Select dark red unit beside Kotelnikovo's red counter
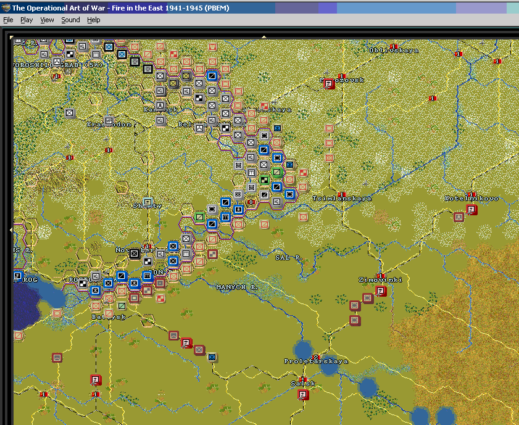Image resolution: width=519 pixels, height=425 pixels. pos(459,217)
